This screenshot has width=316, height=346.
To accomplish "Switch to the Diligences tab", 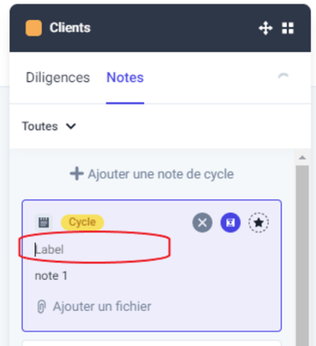I will (58, 78).
